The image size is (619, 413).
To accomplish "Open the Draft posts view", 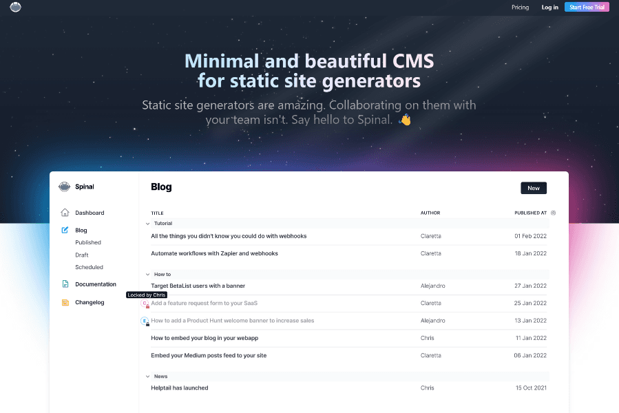I will click(x=81, y=254).
